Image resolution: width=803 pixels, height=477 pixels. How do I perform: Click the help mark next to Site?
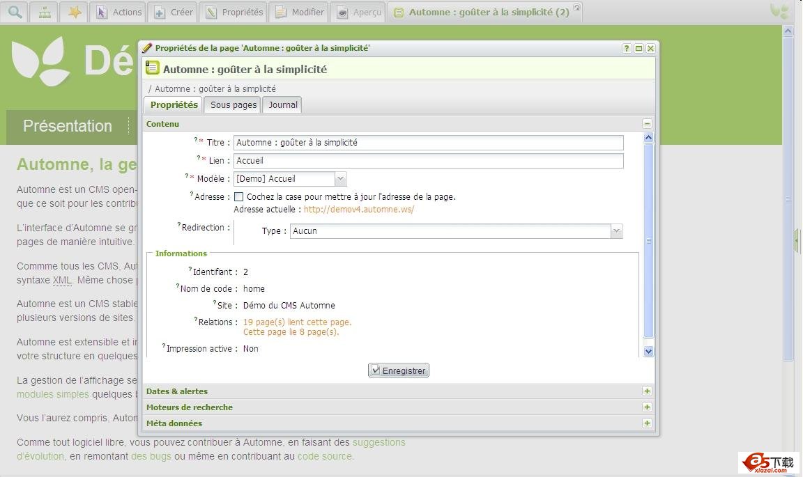pyautogui.click(x=215, y=303)
